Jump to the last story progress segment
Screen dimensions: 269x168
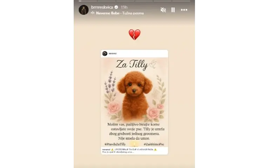pos(181,1)
